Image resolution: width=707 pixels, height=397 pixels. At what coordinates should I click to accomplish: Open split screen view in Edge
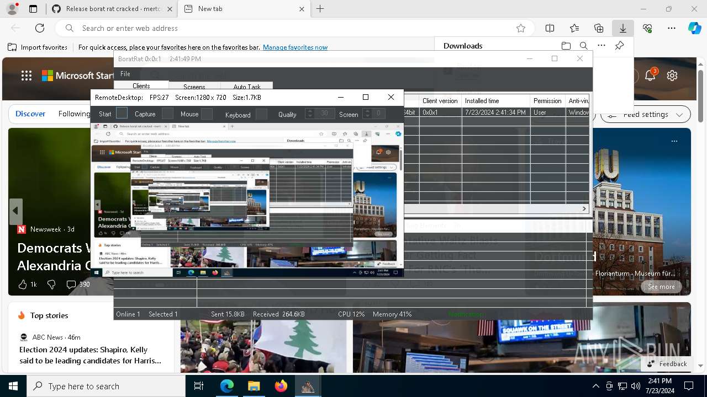click(x=550, y=28)
